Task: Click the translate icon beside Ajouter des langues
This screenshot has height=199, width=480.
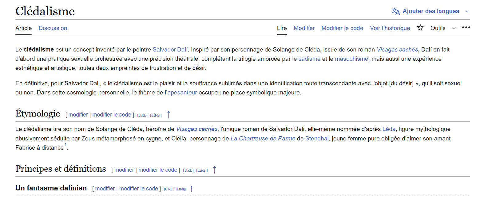Action: point(395,11)
